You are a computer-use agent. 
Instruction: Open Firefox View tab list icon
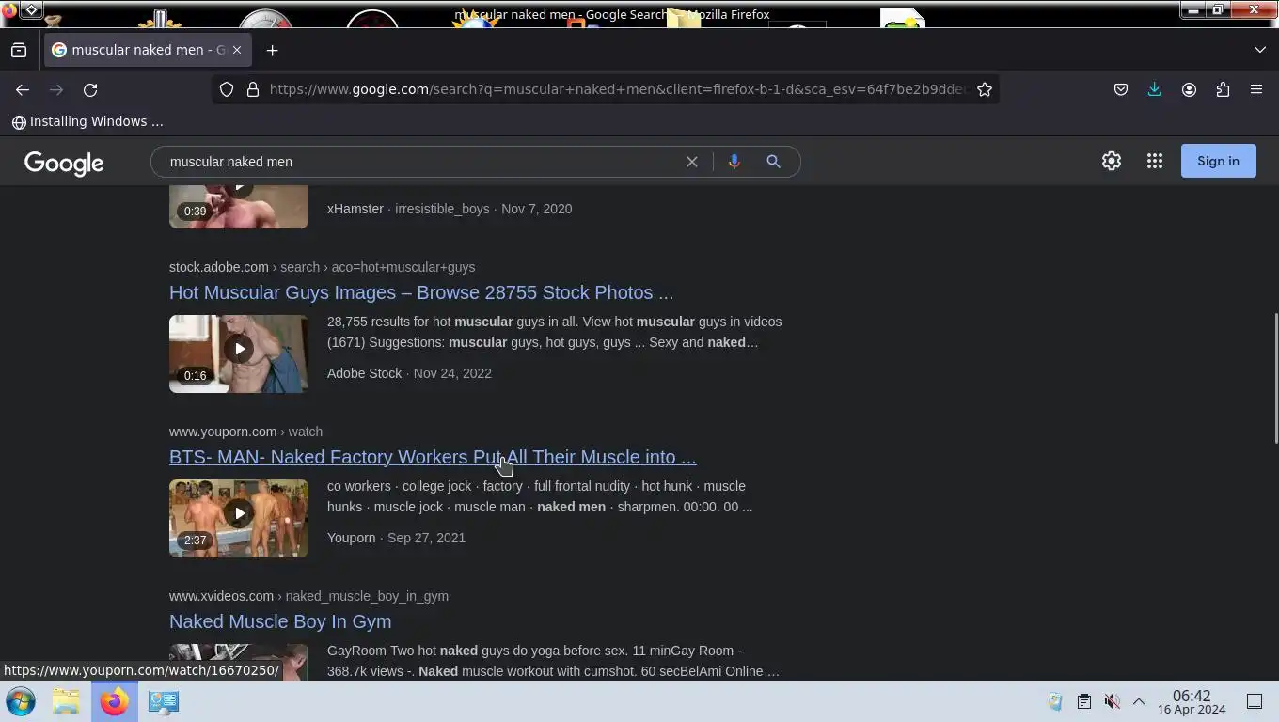tap(19, 50)
